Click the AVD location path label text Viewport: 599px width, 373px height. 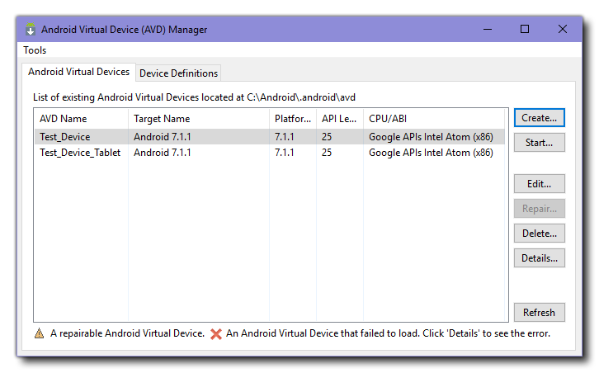pyautogui.click(x=194, y=97)
